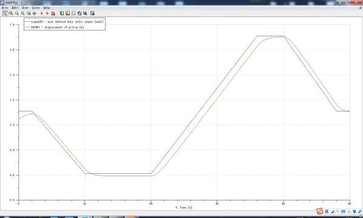Open the View menu
The image size is (363, 218).
(x=25, y=8)
